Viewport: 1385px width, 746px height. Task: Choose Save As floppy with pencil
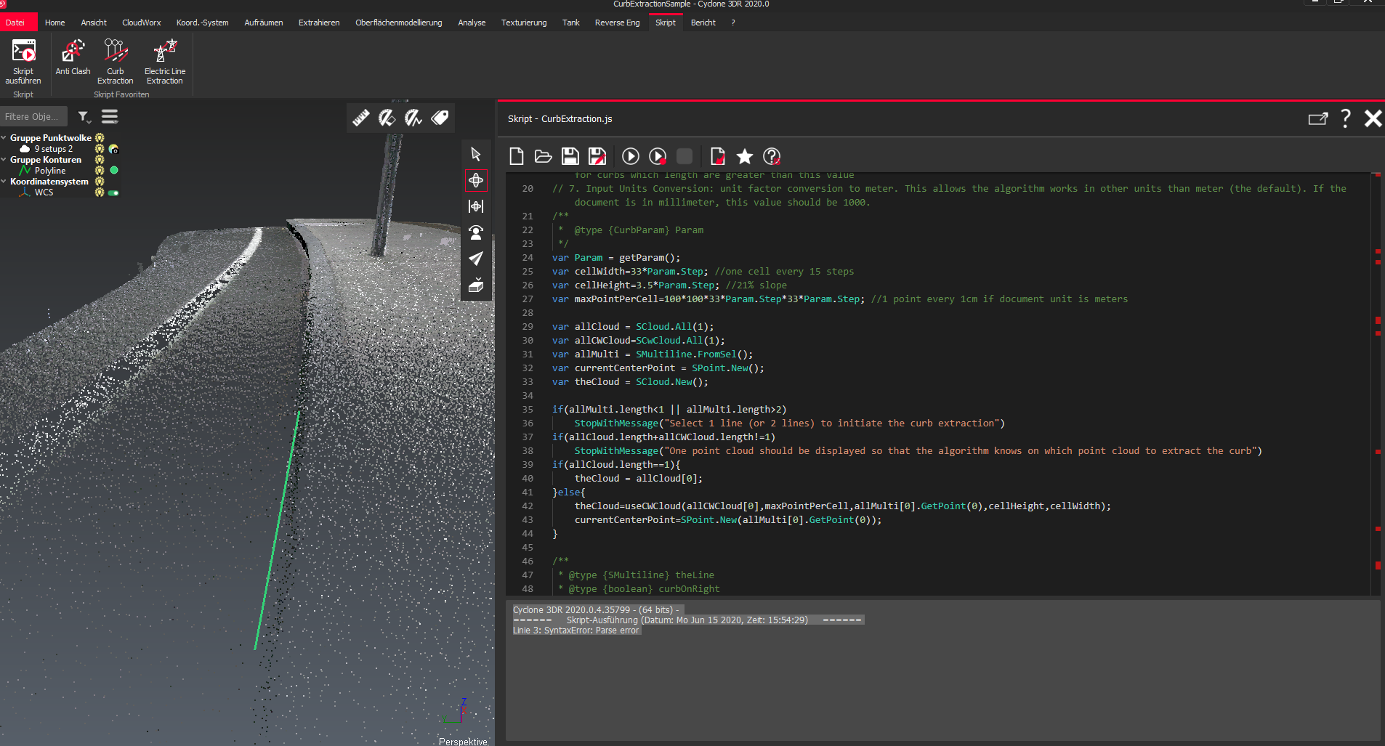597,156
